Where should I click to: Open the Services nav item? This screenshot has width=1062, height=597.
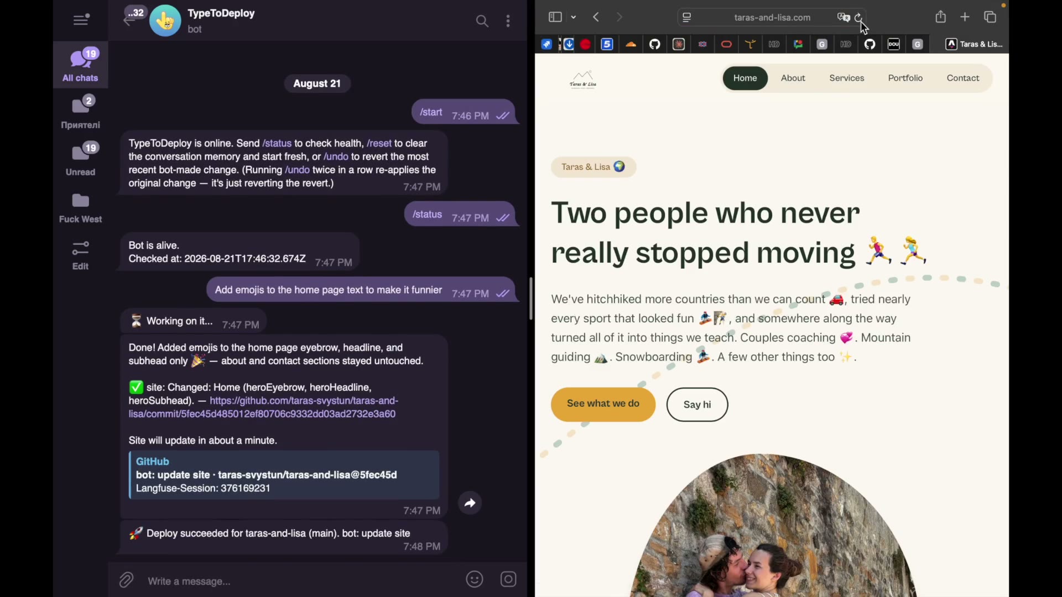coord(846,78)
